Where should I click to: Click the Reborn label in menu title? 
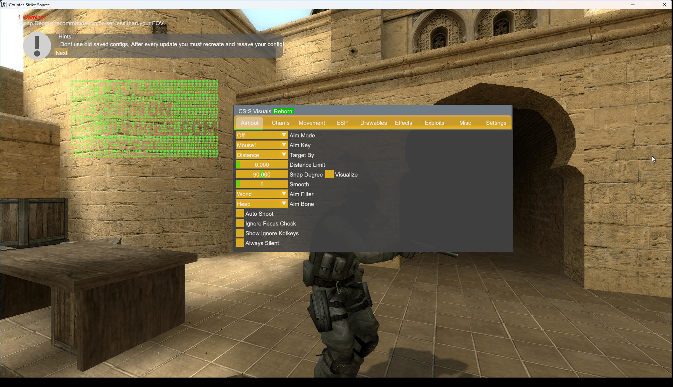(283, 111)
